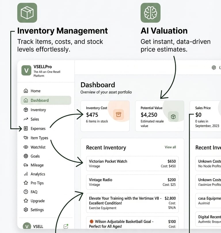Open the Potential Value card
The height and width of the screenshot is (233, 221).
point(159,116)
